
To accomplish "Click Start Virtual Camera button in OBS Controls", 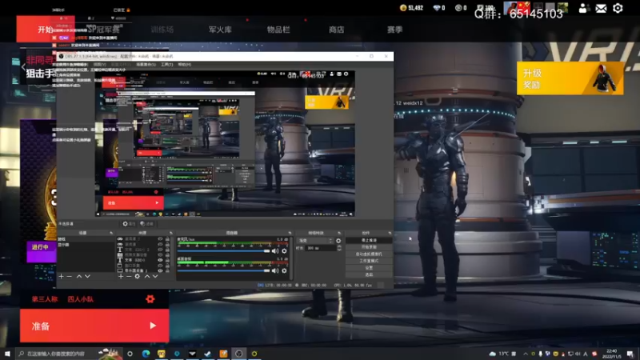I will pyautogui.click(x=369, y=254).
